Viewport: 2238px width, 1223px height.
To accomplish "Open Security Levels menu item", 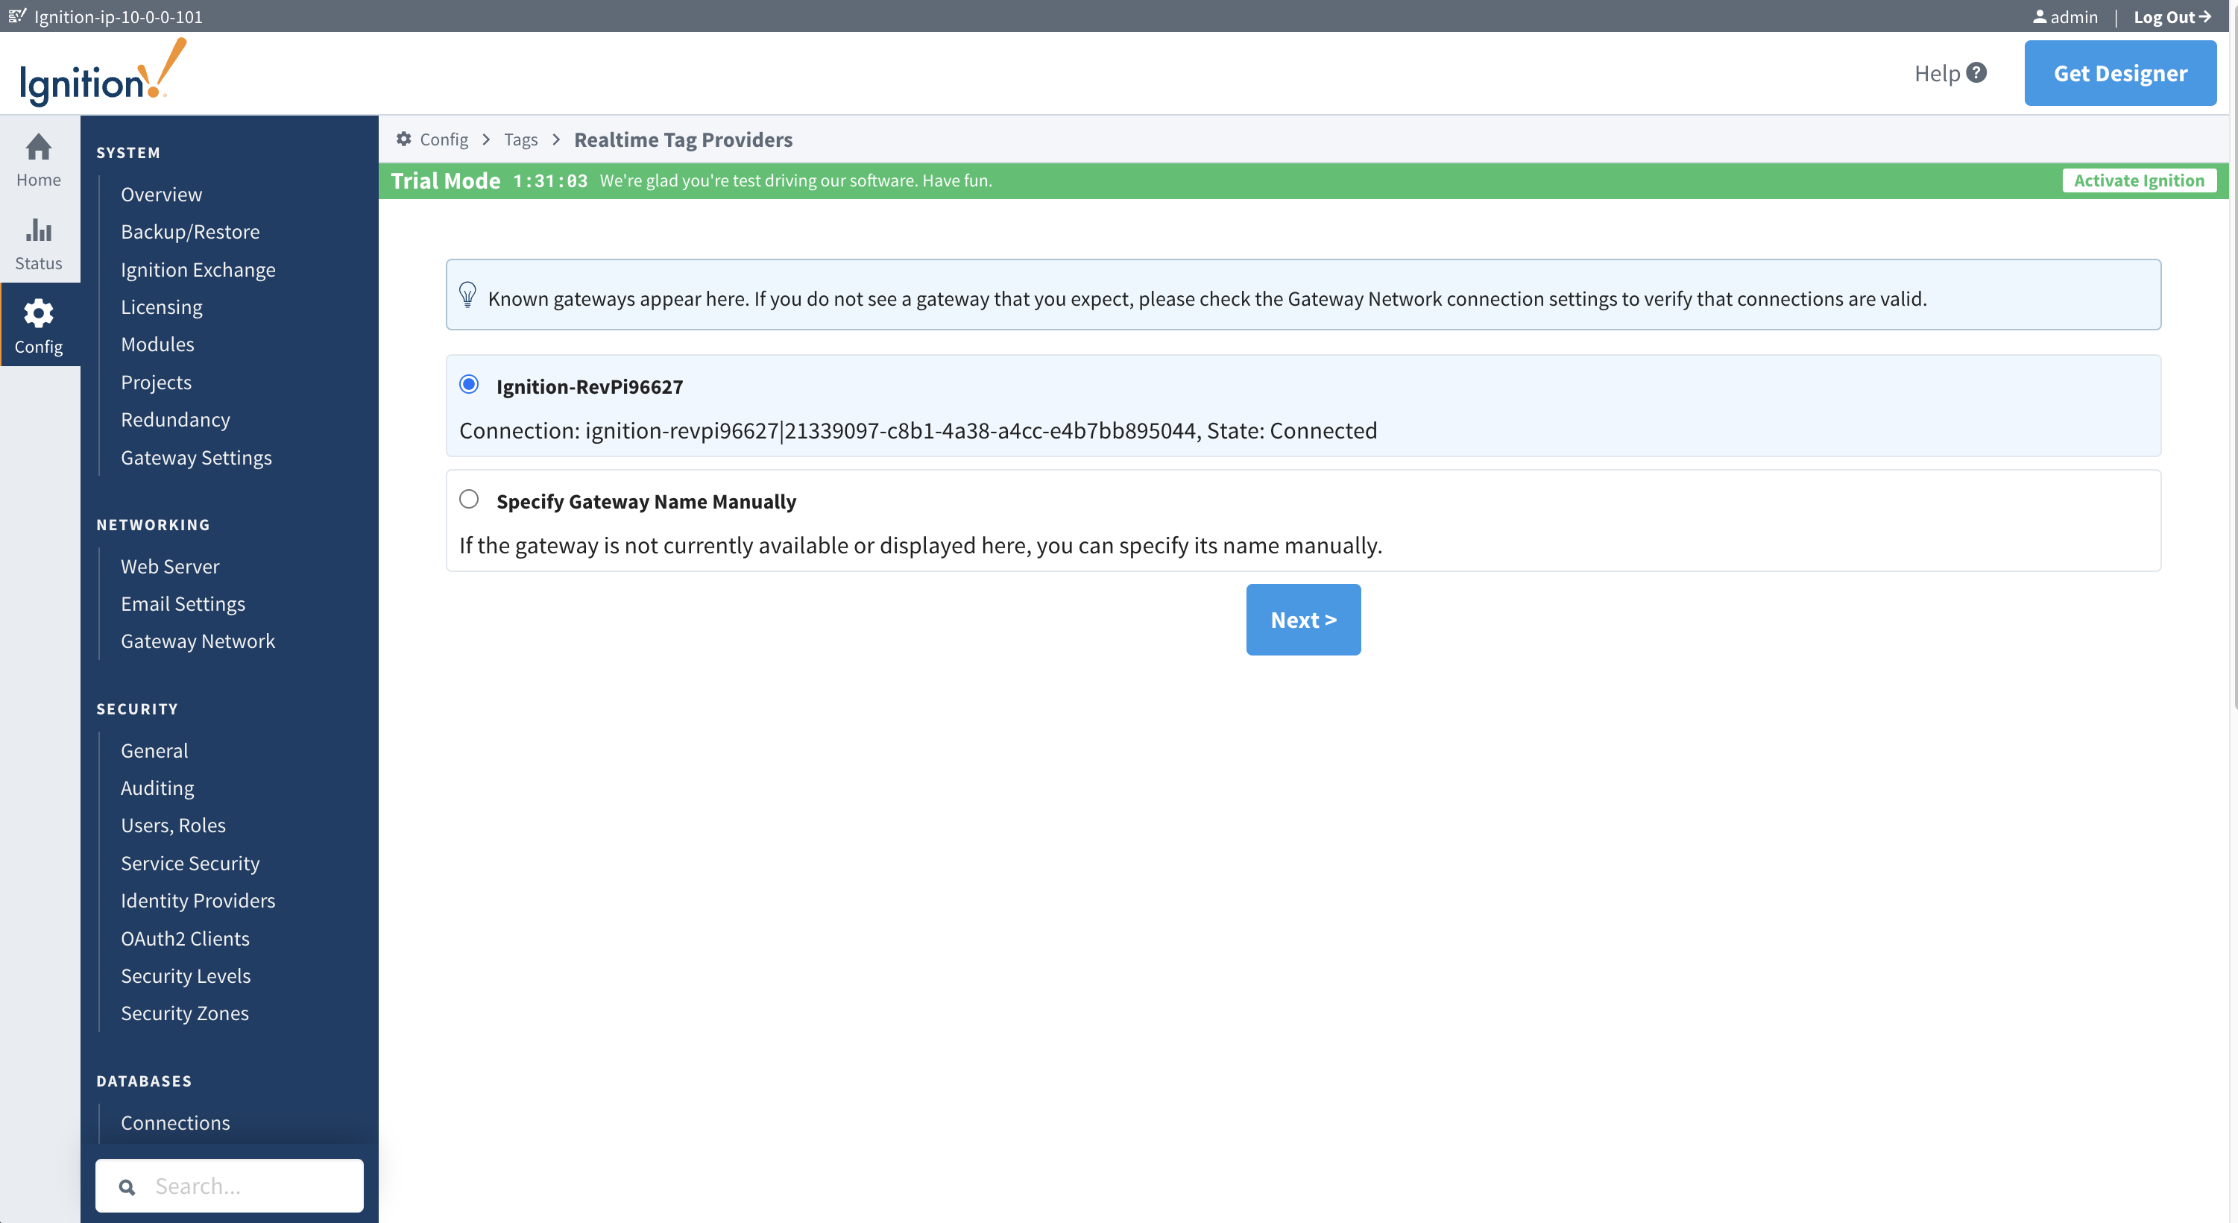I will (185, 975).
